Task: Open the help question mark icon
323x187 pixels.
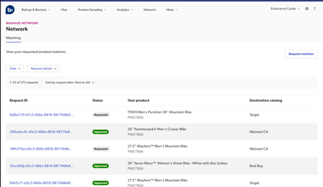Action: pos(314,9)
